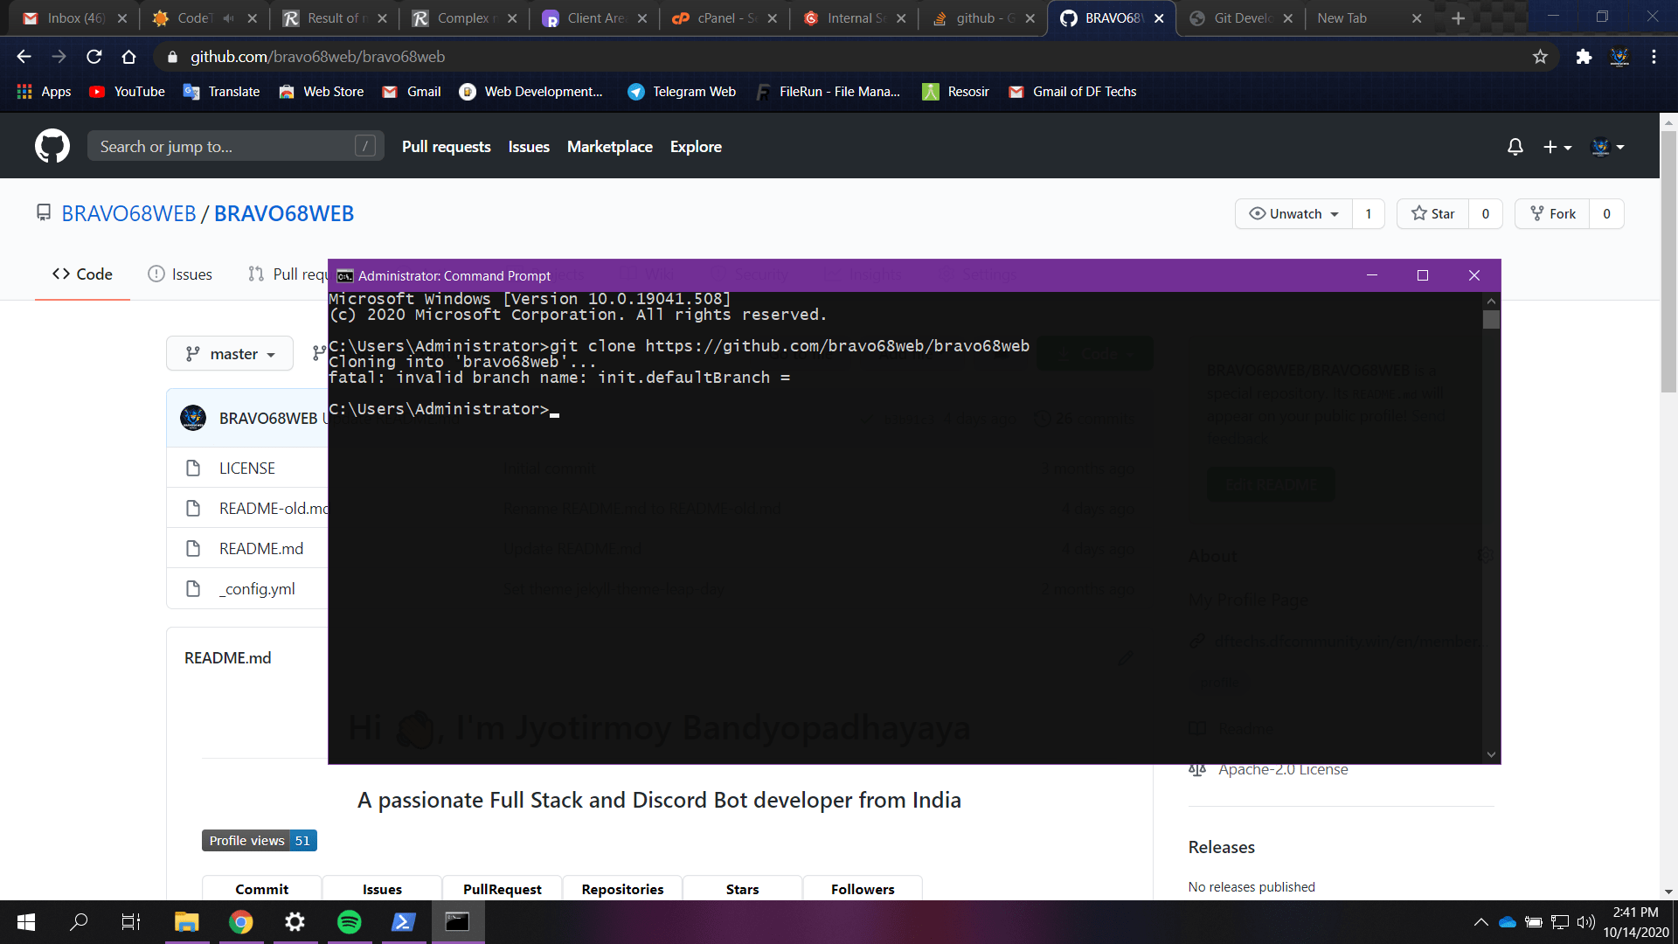The height and width of the screenshot is (944, 1678).
Task: Open the user avatar dropdown menu
Action: [x=1607, y=146]
